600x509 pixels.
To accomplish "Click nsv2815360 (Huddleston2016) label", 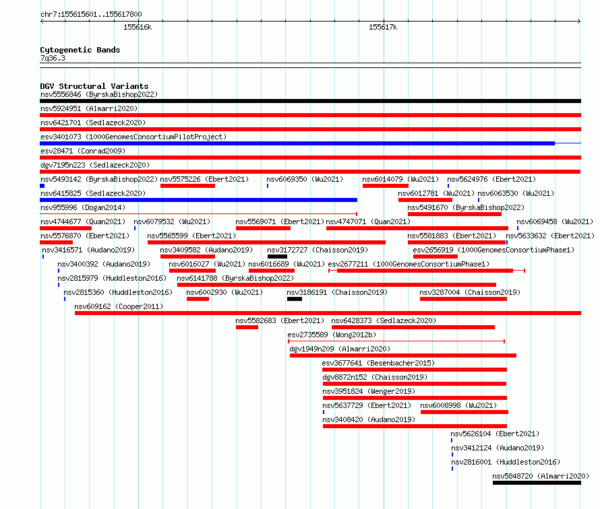I will point(118,292).
